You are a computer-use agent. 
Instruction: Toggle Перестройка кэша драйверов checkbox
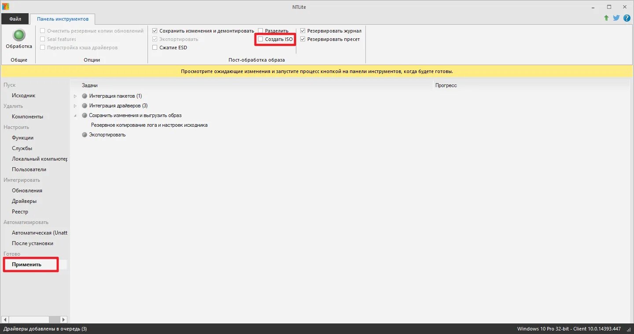[x=42, y=48]
